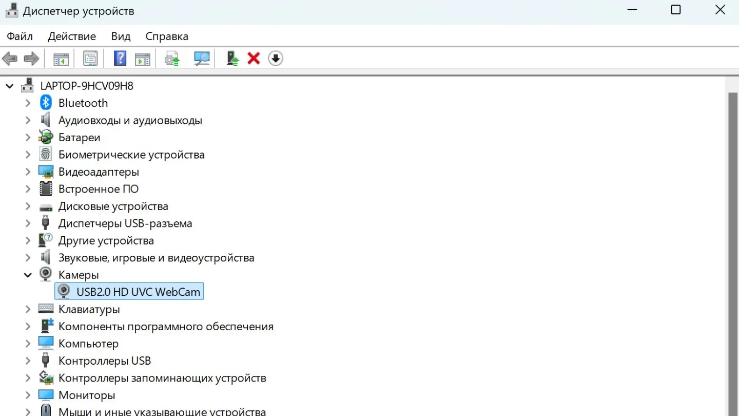
Task: Maximize the Диспетчер устройств window
Action: coord(676,10)
